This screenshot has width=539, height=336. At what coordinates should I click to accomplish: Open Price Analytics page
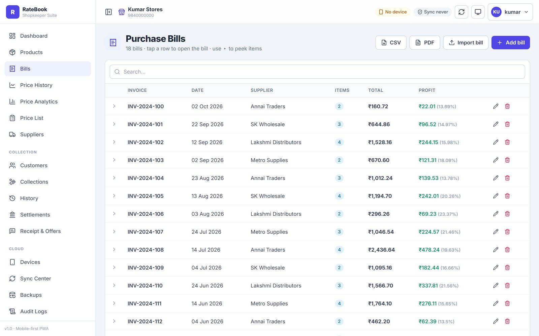[x=47, y=101]
